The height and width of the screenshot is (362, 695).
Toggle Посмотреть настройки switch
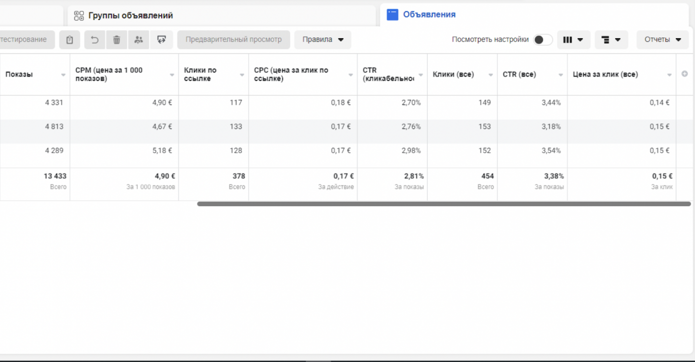[x=543, y=40]
